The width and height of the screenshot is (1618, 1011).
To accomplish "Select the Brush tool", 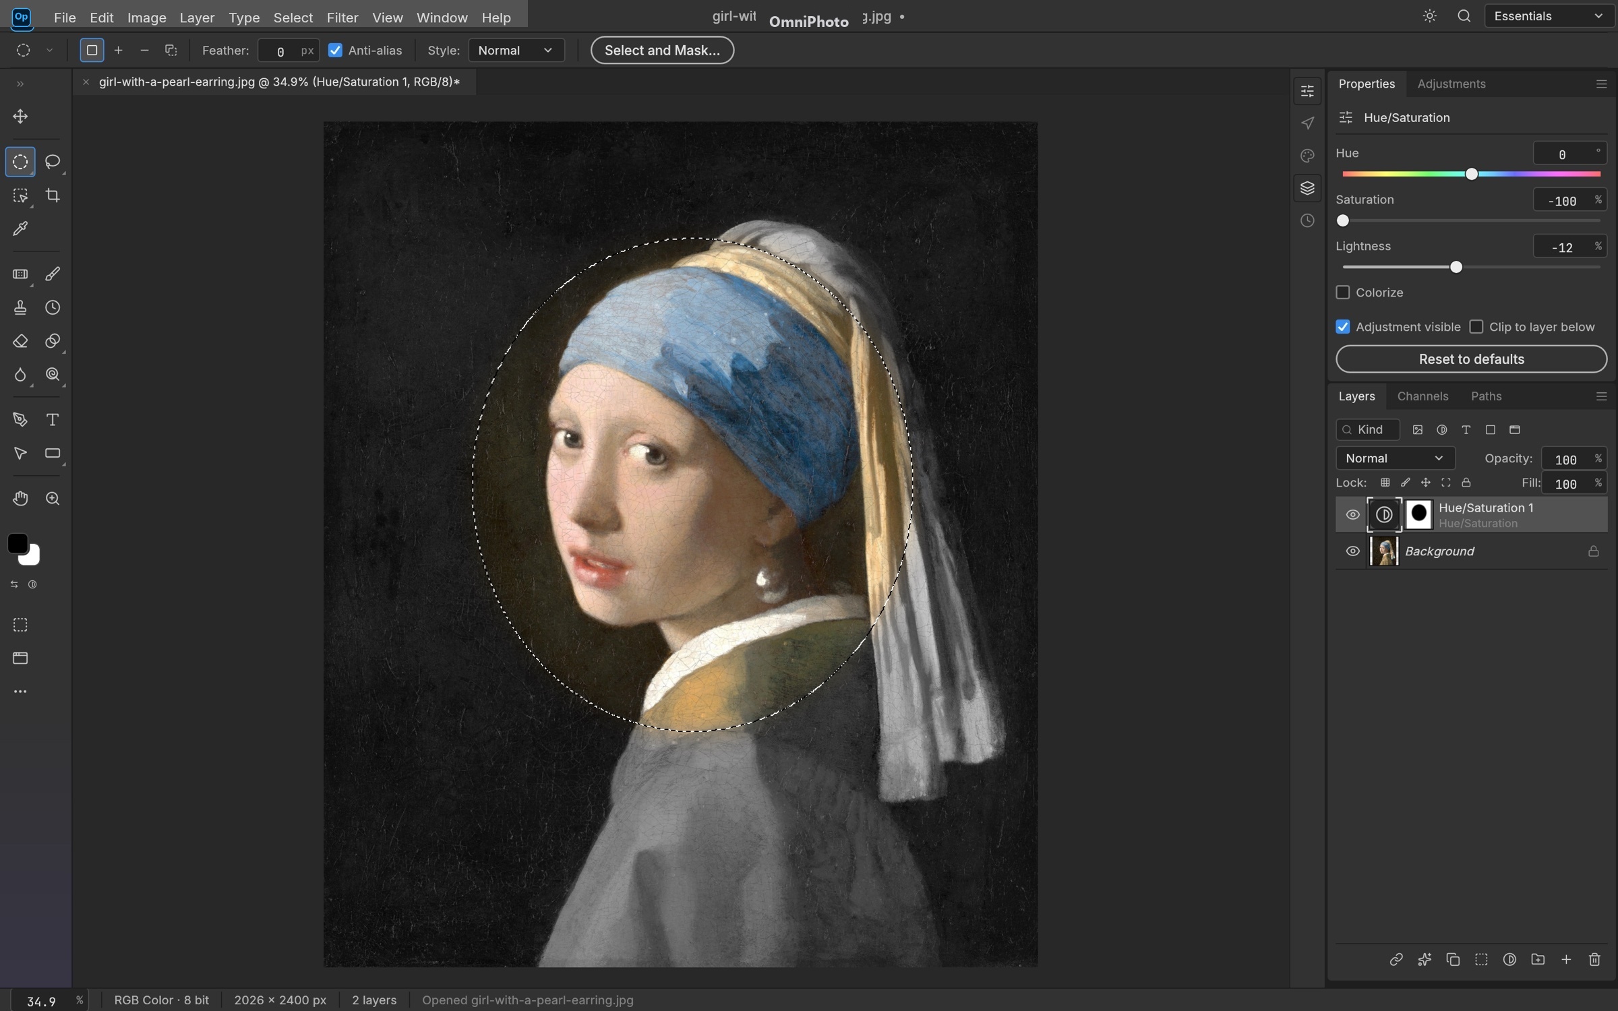I will (x=53, y=274).
